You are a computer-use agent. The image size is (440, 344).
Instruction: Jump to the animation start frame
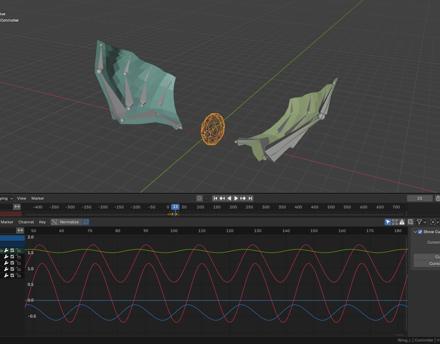(215, 198)
